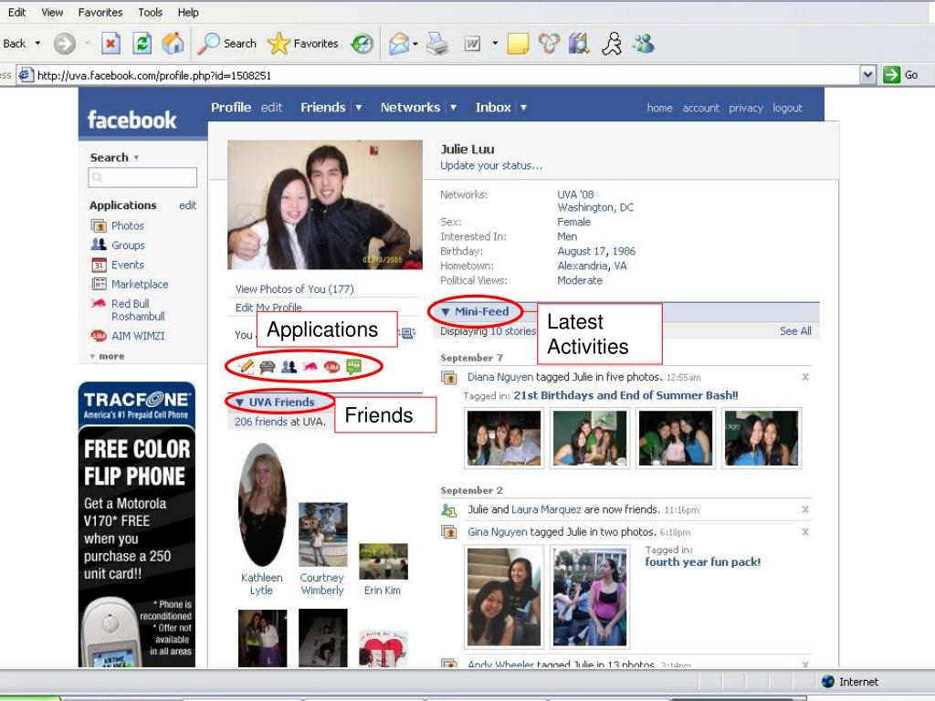Open the View menu
The width and height of the screenshot is (935, 701).
(52, 13)
